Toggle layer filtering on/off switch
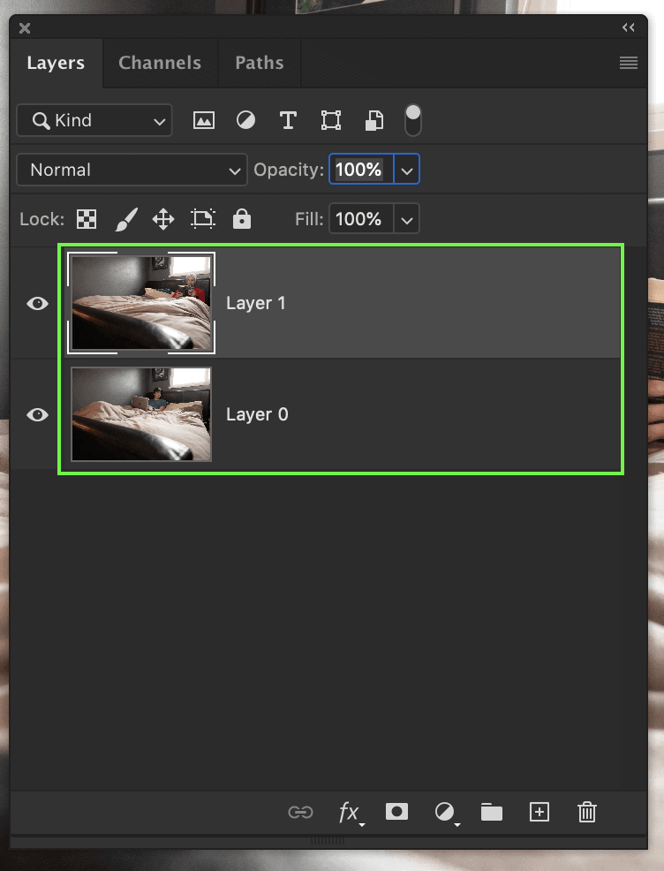The image size is (664, 871). click(413, 120)
